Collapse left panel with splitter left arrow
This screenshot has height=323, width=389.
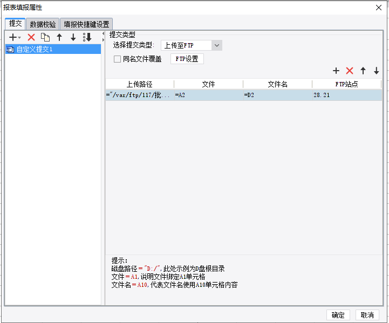(103, 33)
